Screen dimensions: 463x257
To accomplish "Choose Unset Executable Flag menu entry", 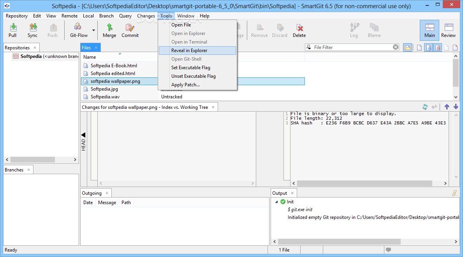I will pos(197,76).
